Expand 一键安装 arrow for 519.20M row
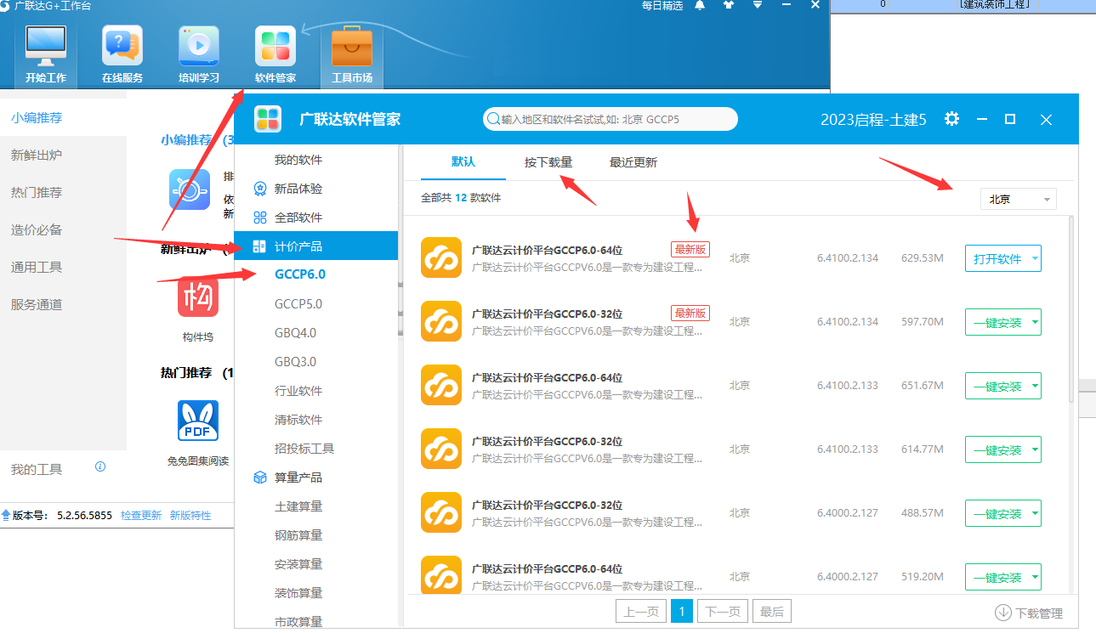Viewport: 1096px width, 633px height. coord(1034,577)
